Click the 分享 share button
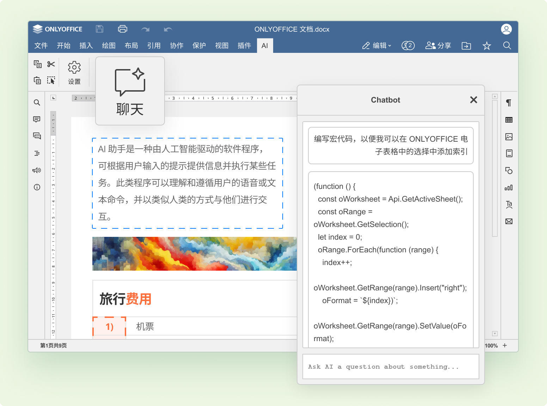Screen dimensions: 547x406 click(x=438, y=46)
